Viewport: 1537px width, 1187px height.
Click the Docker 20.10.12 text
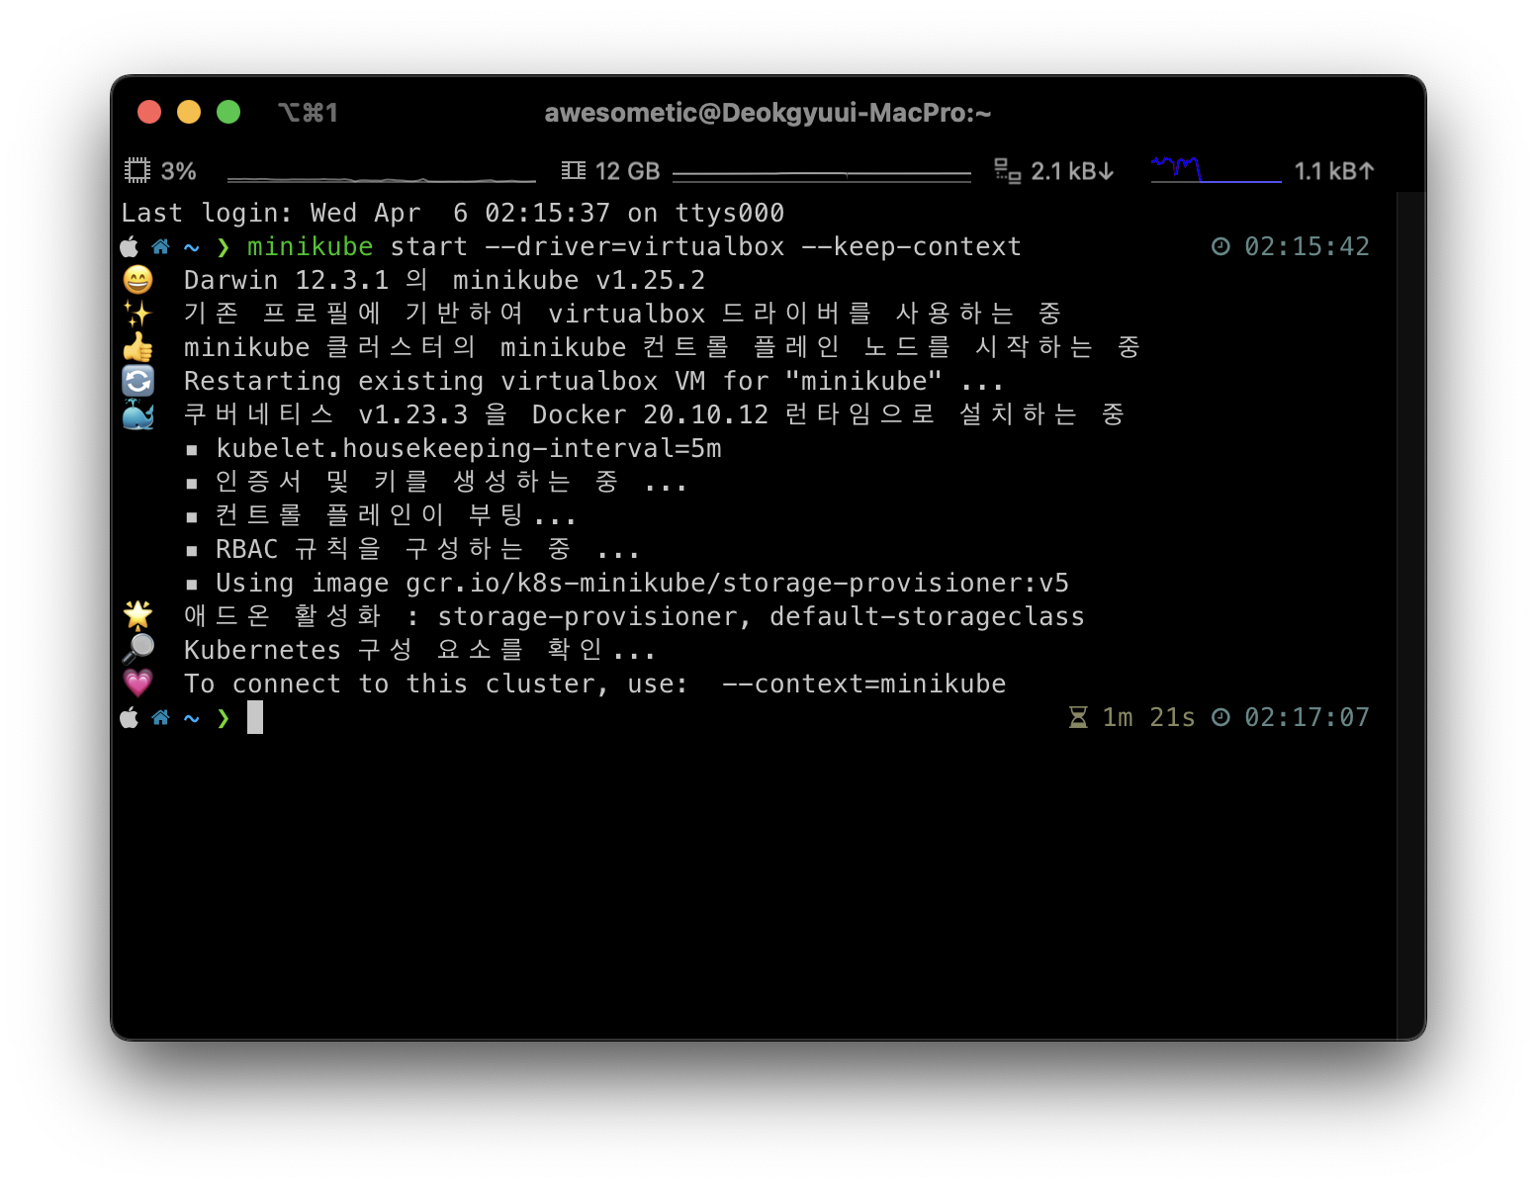tap(651, 414)
